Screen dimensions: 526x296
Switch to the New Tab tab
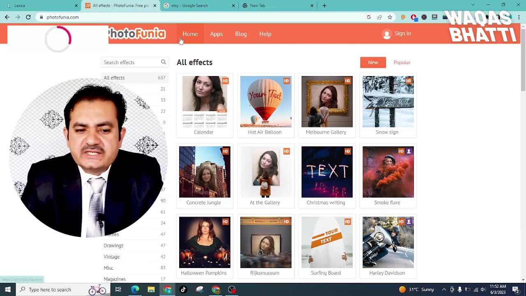[x=278, y=6]
